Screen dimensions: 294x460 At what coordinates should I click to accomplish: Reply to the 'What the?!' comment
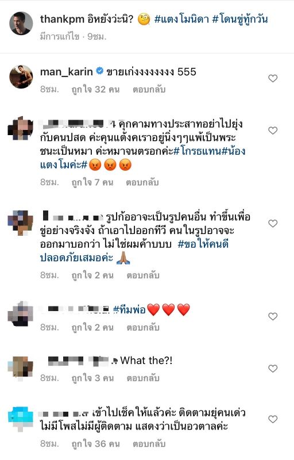[x=143, y=378]
